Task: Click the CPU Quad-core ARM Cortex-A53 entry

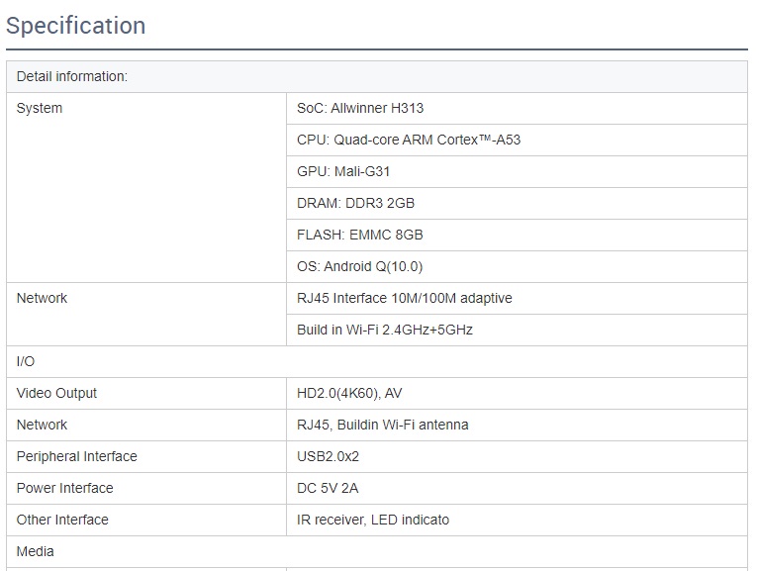Action: [409, 141]
